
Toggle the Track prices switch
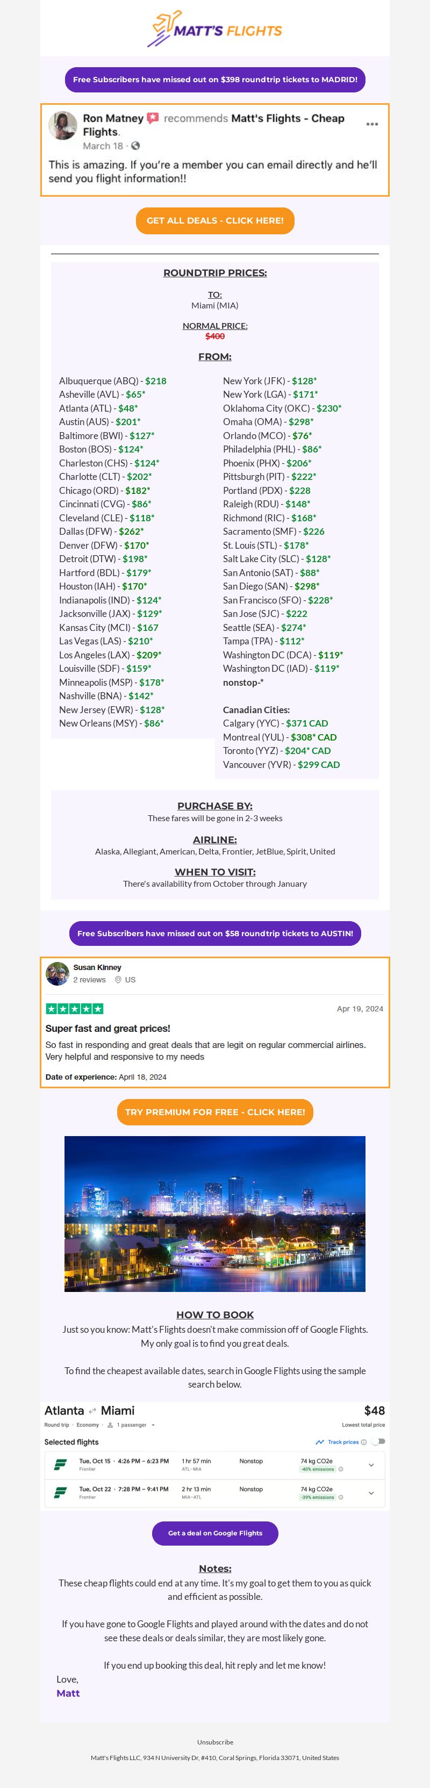[x=378, y=1442]
